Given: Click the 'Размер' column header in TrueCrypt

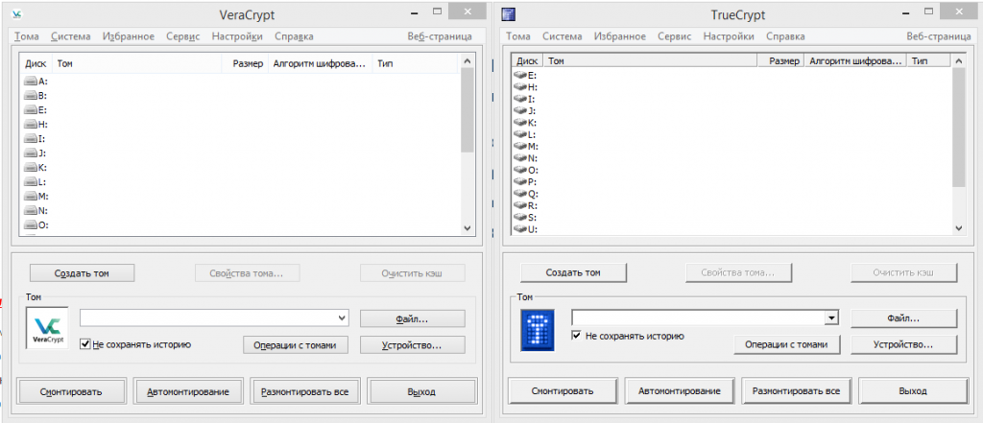Looking at the screenshot, I should 783,60.
